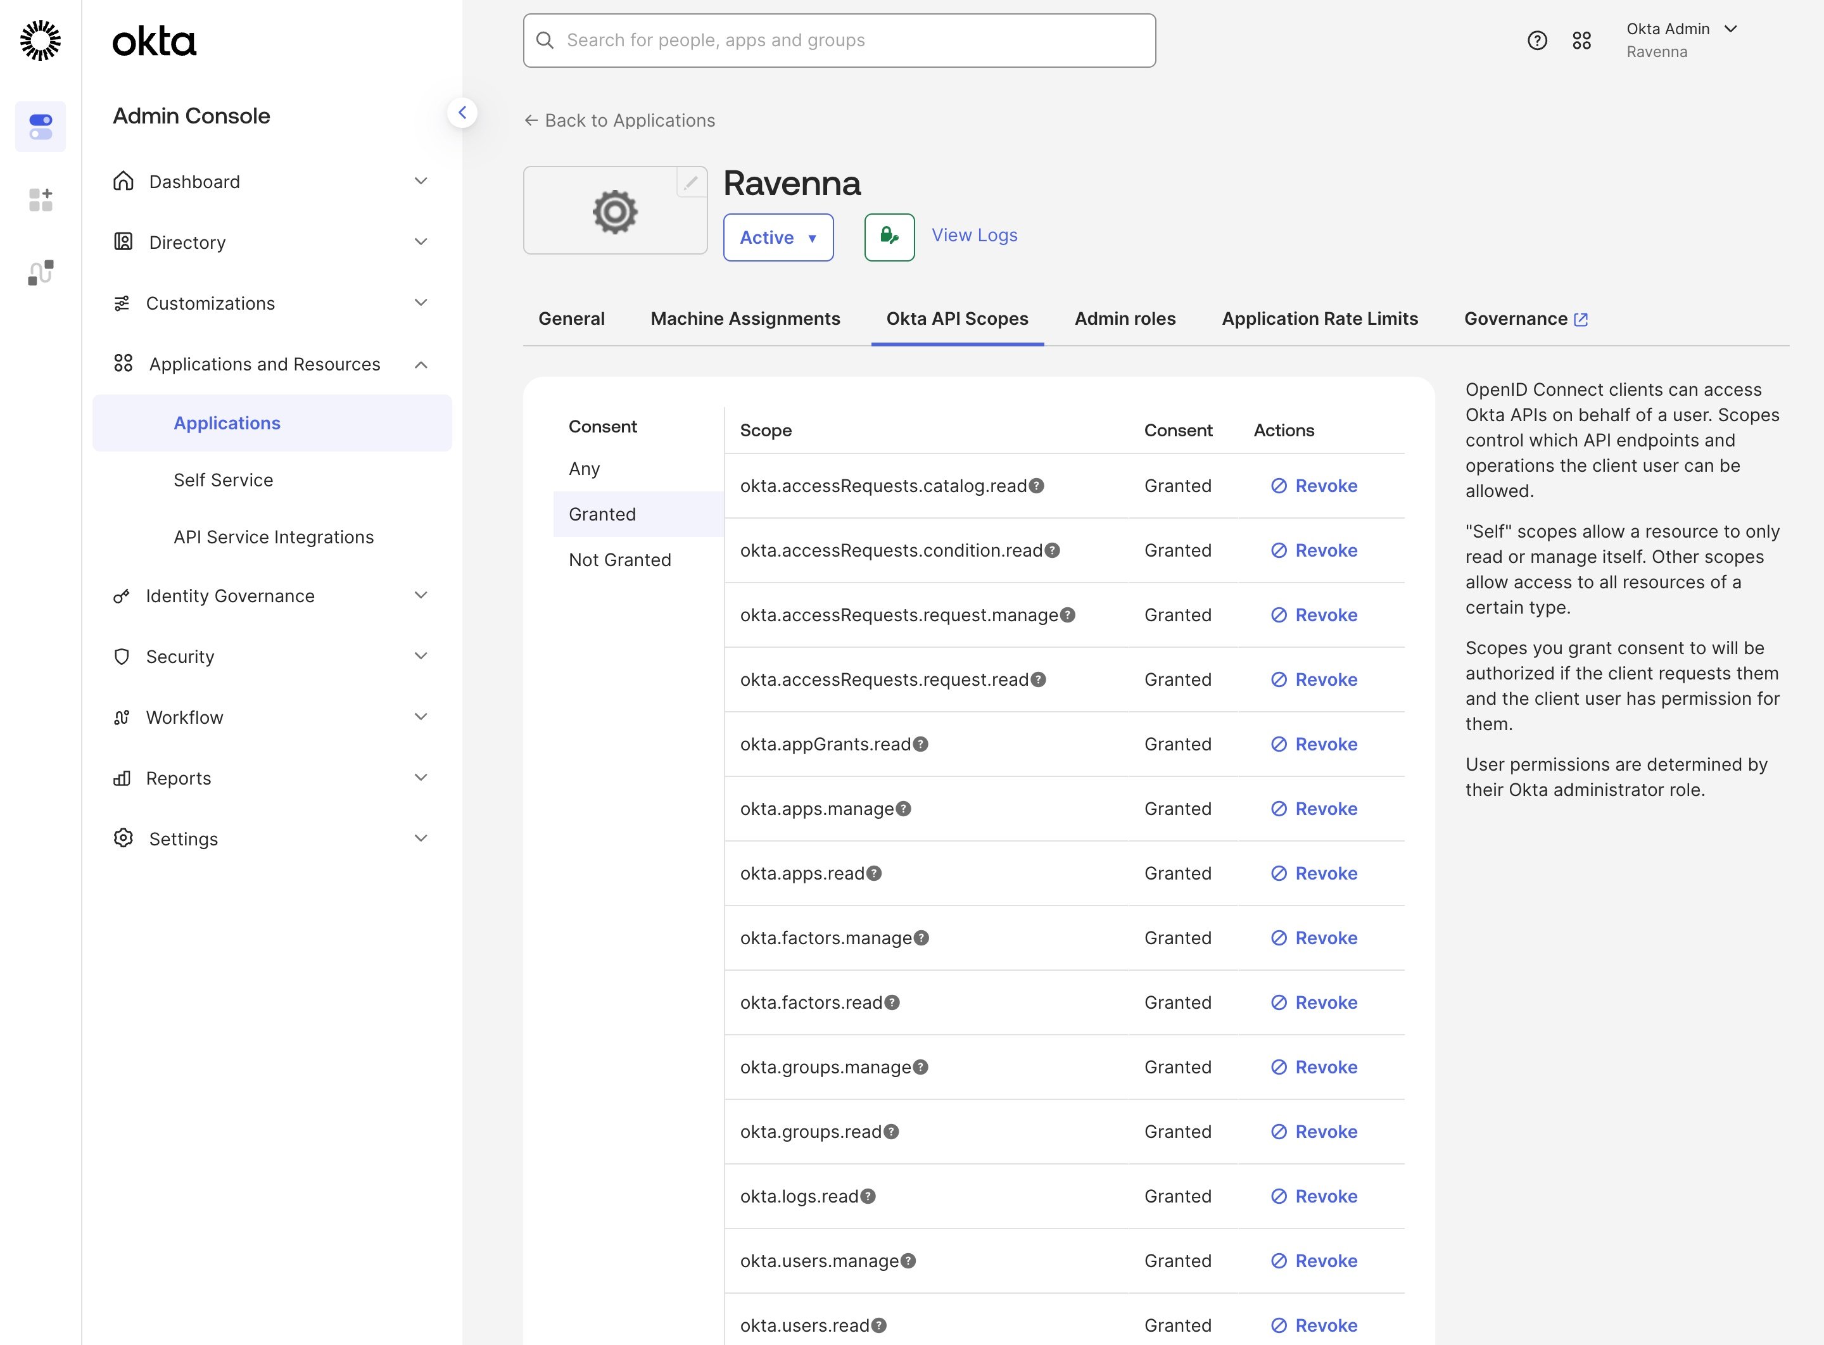1824x1345 pixels.
Task: Show help for okta.groups.read scope
Action: tap(891, 1132)
